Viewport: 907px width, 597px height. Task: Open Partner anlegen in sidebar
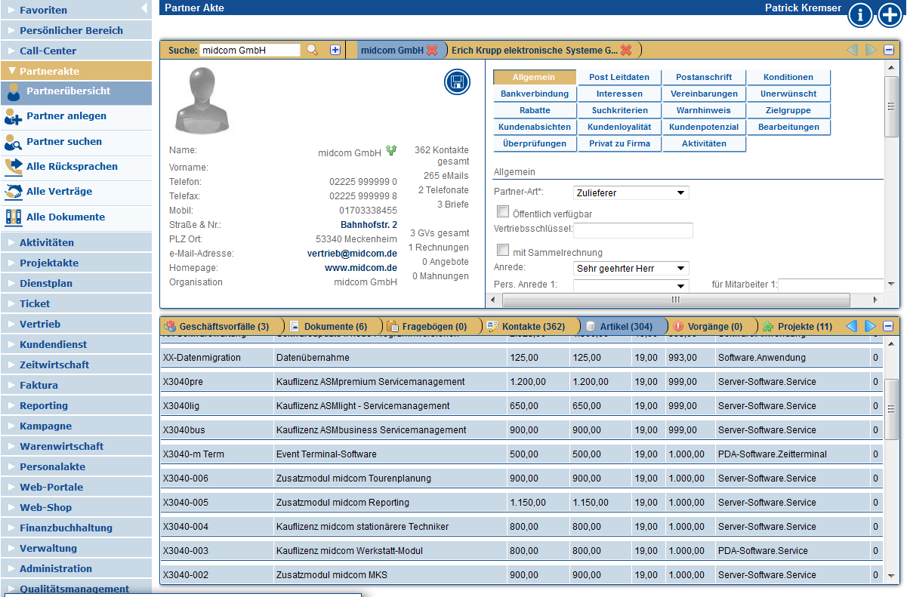pos(66,116)
